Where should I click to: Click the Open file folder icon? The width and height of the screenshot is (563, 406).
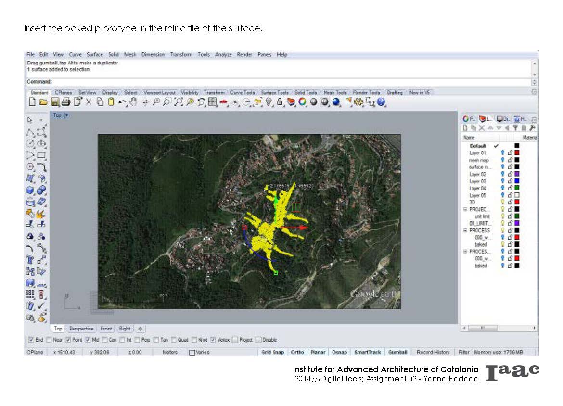point(43,102)
